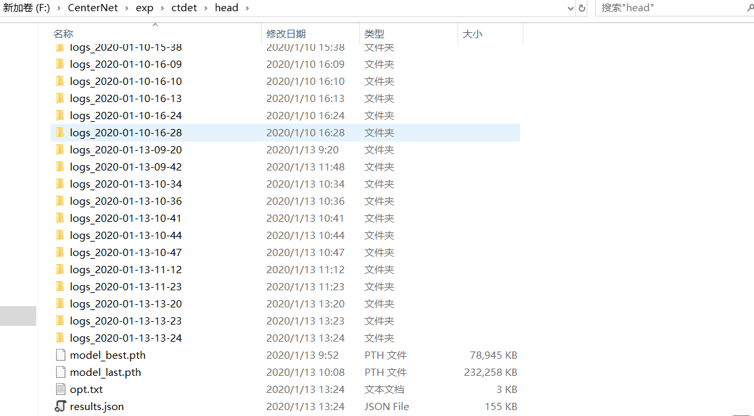Click the JSON file icon next to results.json
Screen dimensions: 754x416
(x=61, y=406)
